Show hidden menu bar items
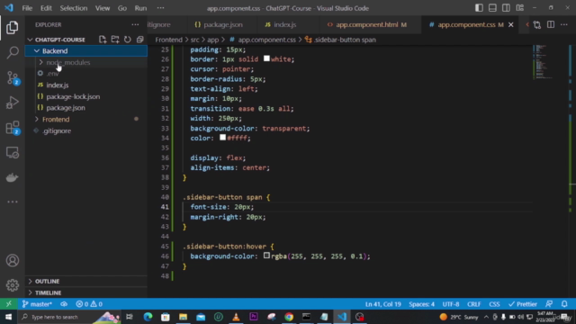The height and width of the screenshot is (324, 576). click(160, 8)
